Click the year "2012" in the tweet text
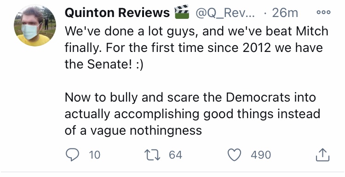Viewport: 345px width, 177px height. point(257,48)
